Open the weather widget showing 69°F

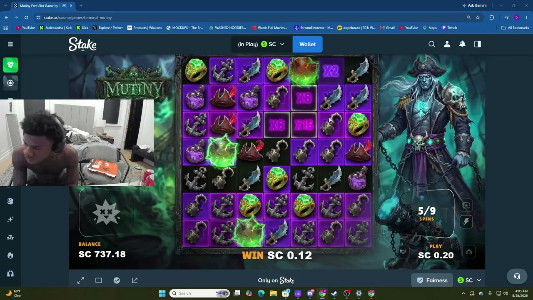click(x=13, y=293)
